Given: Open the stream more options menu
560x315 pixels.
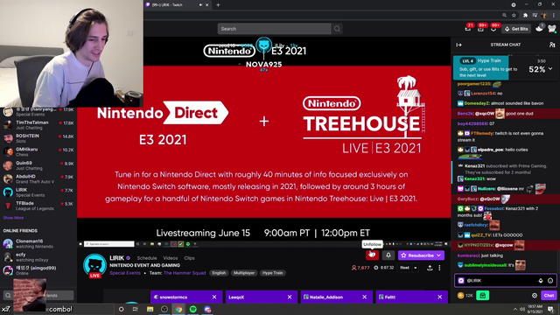Looking at the screenshot, I should 439,268.
